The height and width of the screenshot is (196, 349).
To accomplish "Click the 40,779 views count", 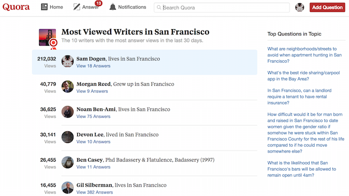I will [48, 84].
